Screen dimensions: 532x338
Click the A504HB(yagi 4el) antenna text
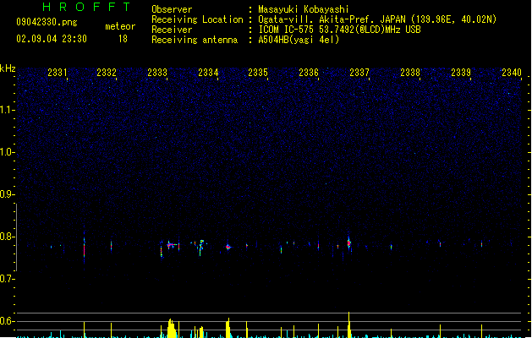click(299, 40)
